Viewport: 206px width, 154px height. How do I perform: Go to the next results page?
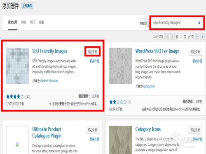point(197,37)
